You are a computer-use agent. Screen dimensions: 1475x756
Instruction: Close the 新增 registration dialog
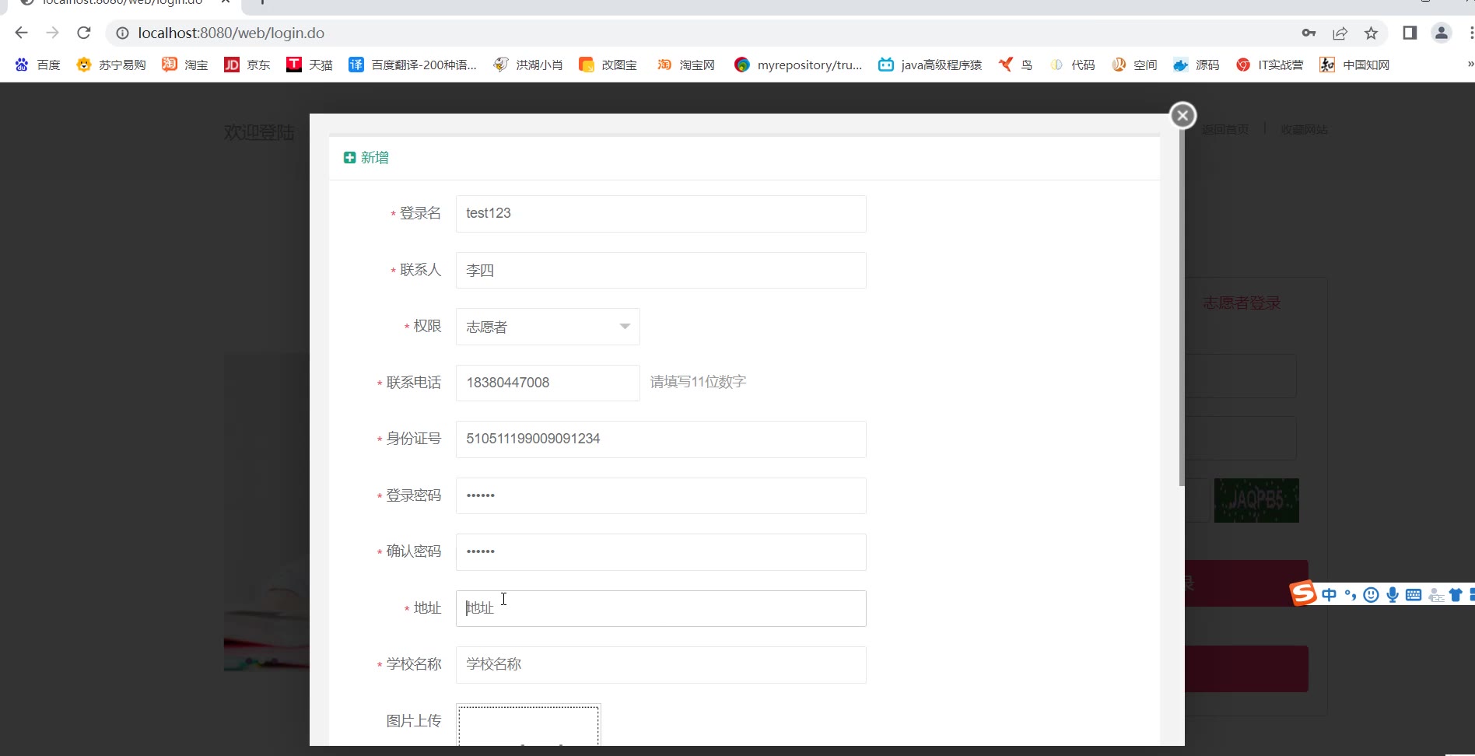[1182, 116]
